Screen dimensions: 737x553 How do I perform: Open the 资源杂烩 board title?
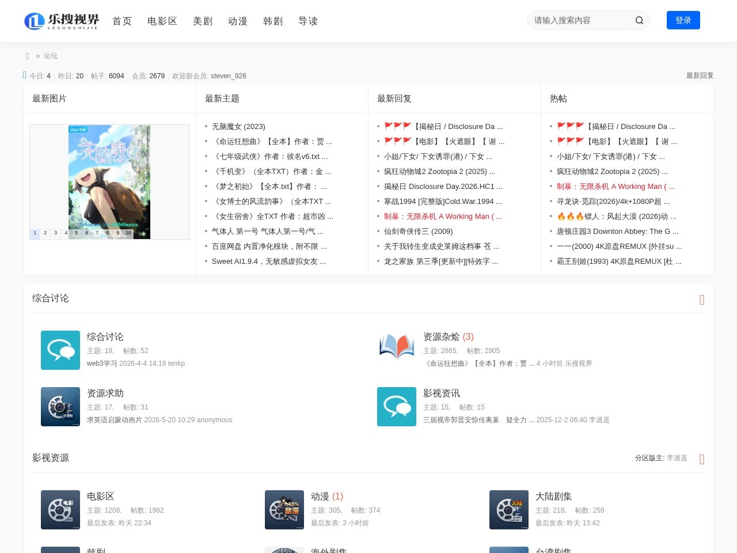[442, 336]
